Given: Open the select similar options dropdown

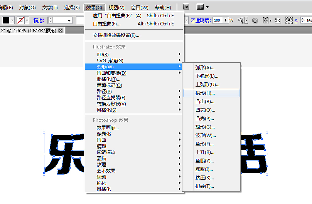Looking at the screenshot, I should [x=246, y=20].
